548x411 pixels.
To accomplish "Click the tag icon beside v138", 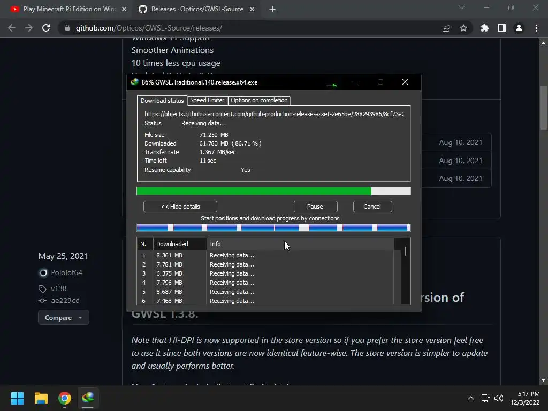I will click(42, 289).
